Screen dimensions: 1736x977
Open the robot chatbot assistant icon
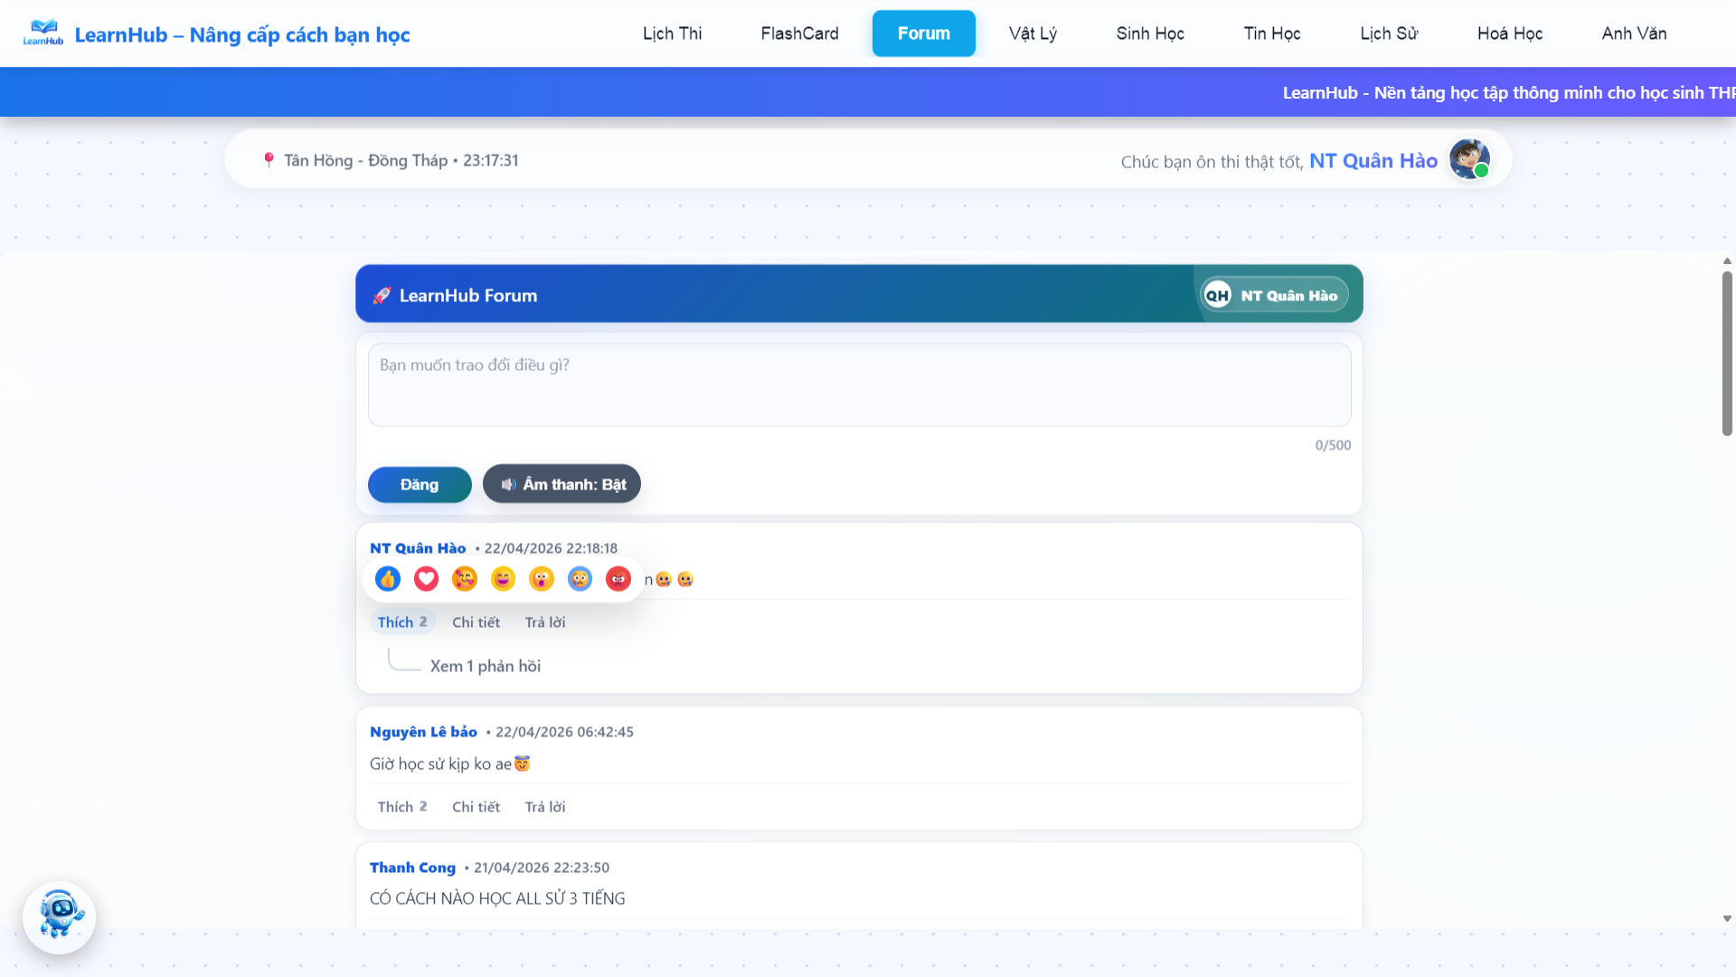pyautogui.click(x=60, y=917)
